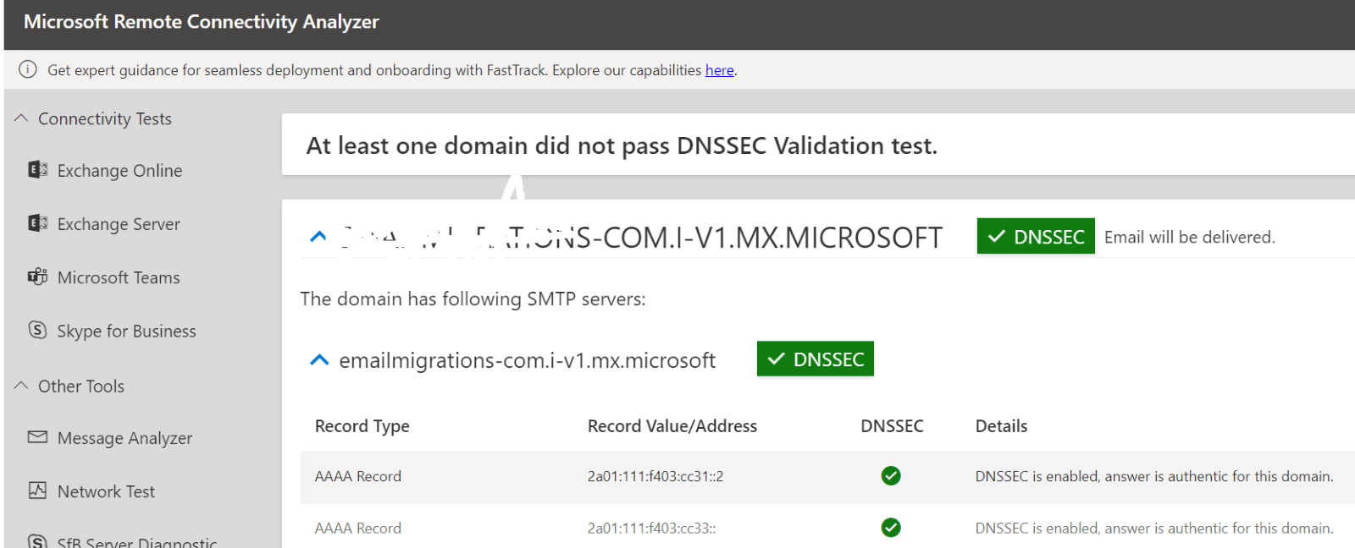
Task: Click the Exchange Online icon in sidebar
Action: click(x=37, y=169)
